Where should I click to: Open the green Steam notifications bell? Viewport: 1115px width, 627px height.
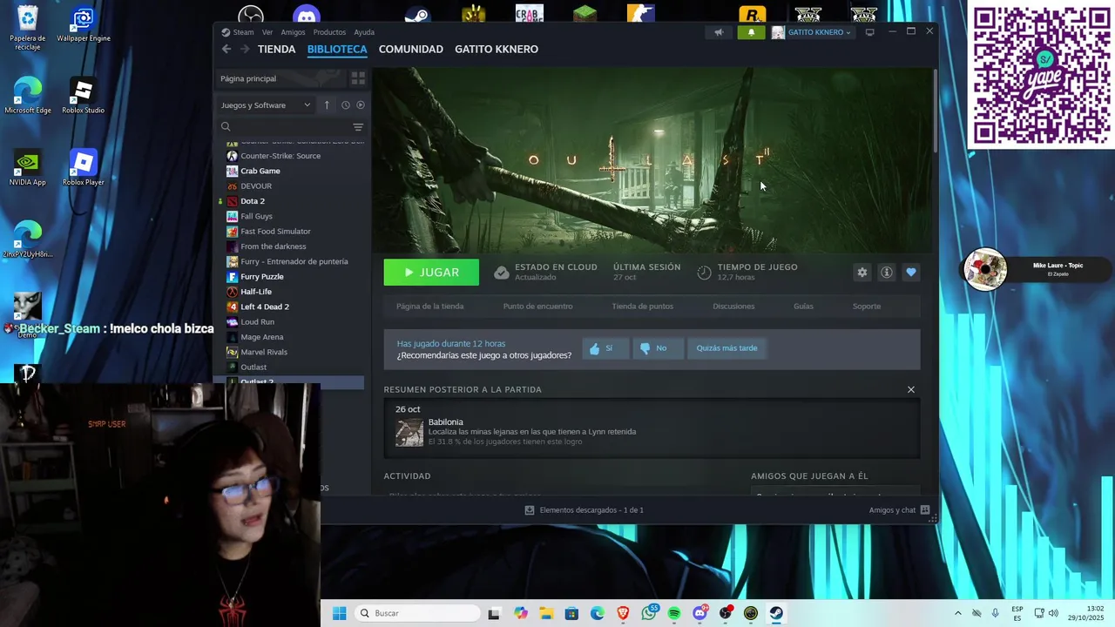[752, 32]
